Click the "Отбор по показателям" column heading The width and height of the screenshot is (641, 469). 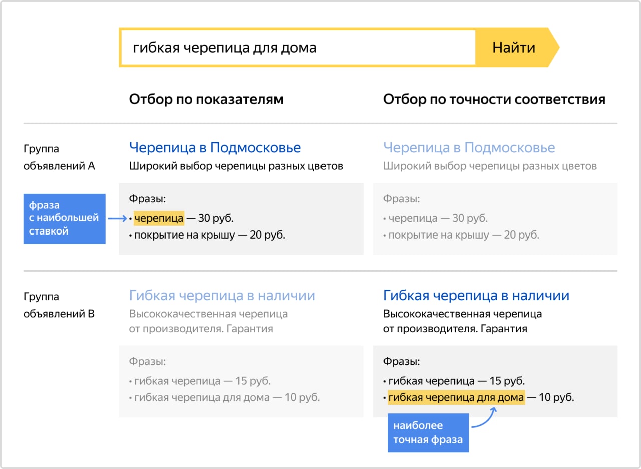(x=206, y=99)
